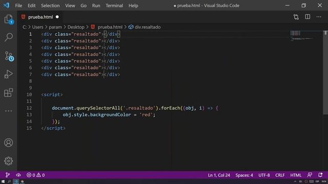Open editor More Actions ellipsis

click(x=319, y=17)
